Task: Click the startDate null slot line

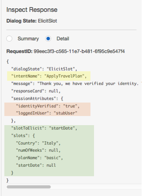Action: (x=36, y=165)
